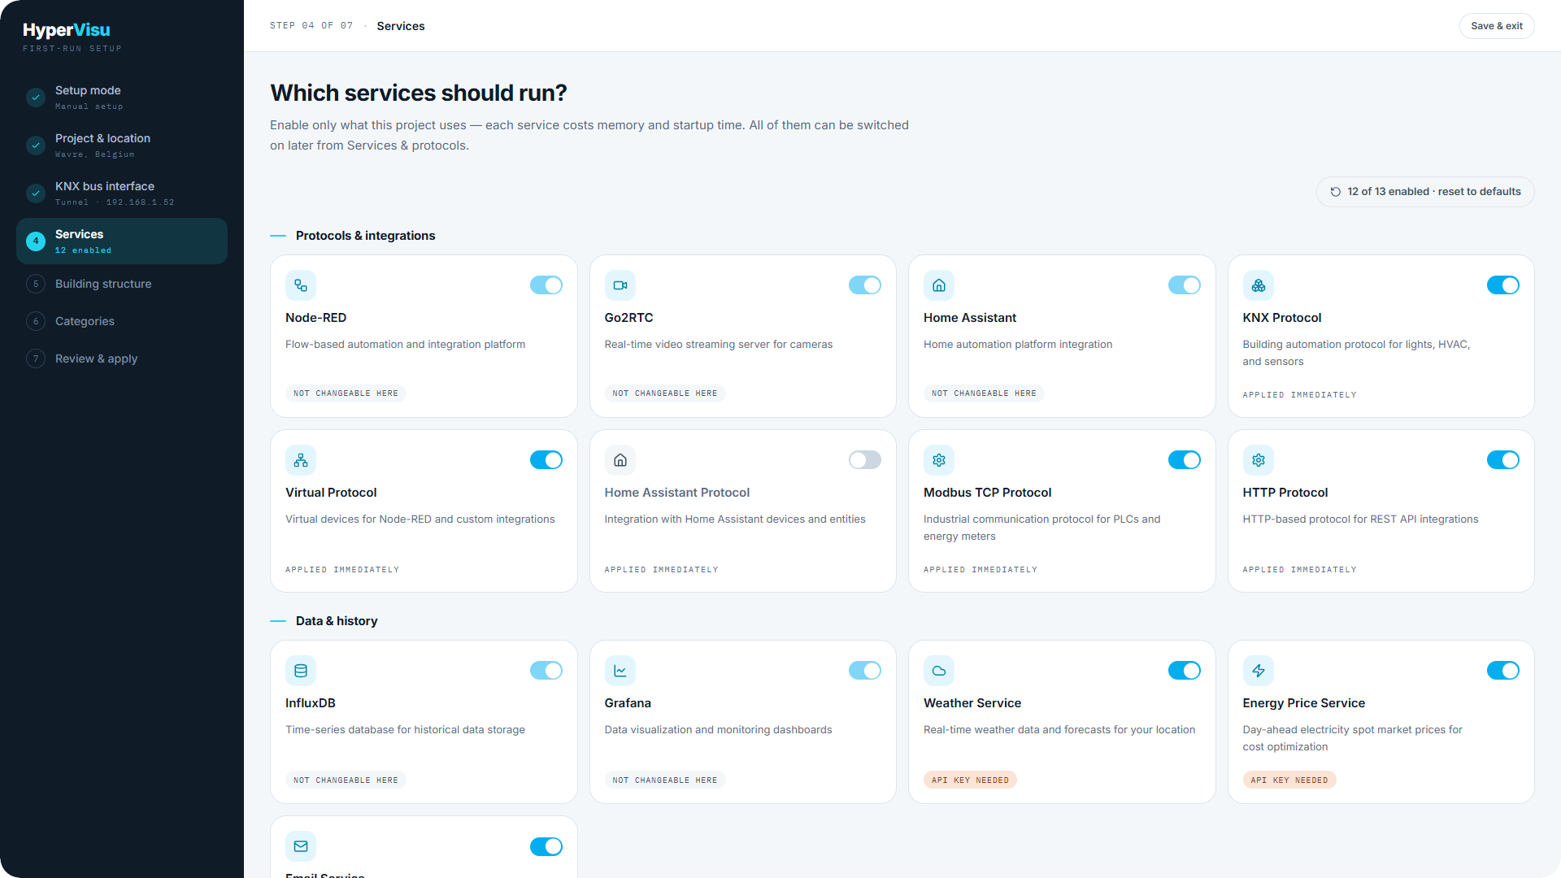
Task: Click the InfluxDB database icon
Action: tap(301, 671)
